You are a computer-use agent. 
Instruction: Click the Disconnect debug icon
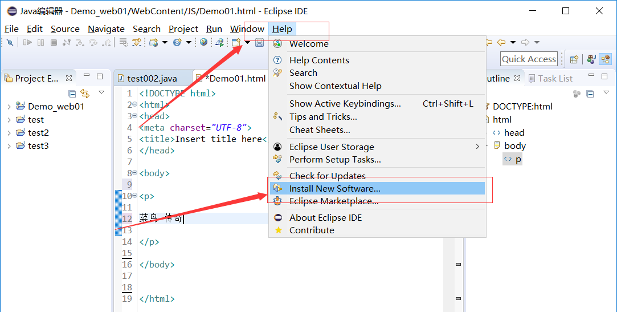pyautogui.click(x=67, y=42)
